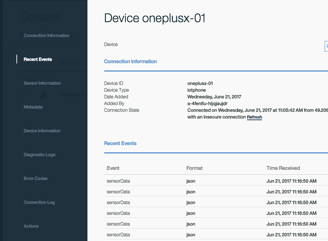This screenshot has height=241, width=328.
Task: Click the Connection Information heading
Action: (130, 61)
